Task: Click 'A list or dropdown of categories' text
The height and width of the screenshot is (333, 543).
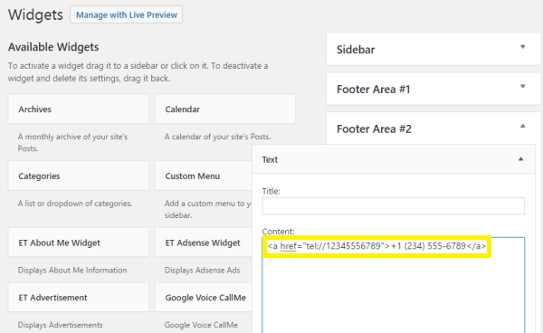Action: pos(75,204)
